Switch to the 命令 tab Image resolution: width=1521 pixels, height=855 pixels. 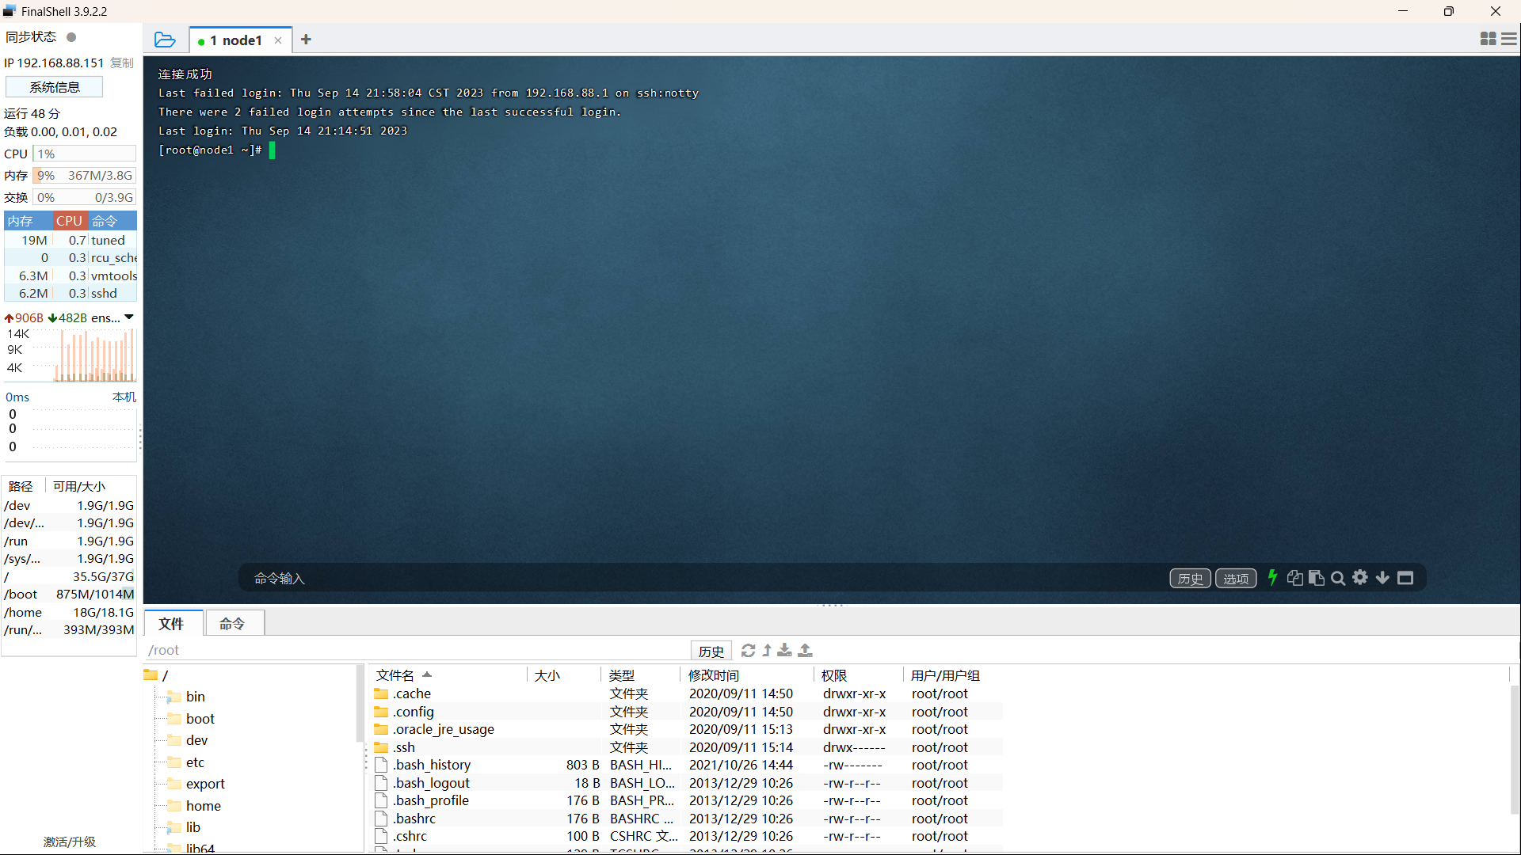[x=232, y=624]
